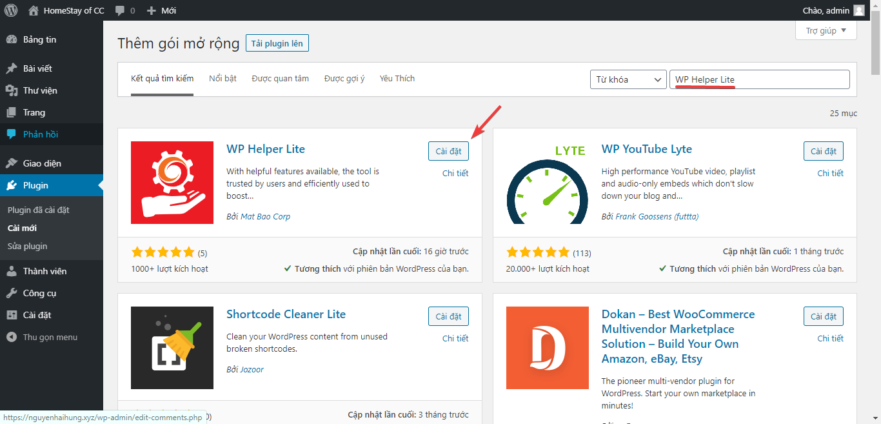Collapse menu via Thu gọn menu icon

coord(12,337)
